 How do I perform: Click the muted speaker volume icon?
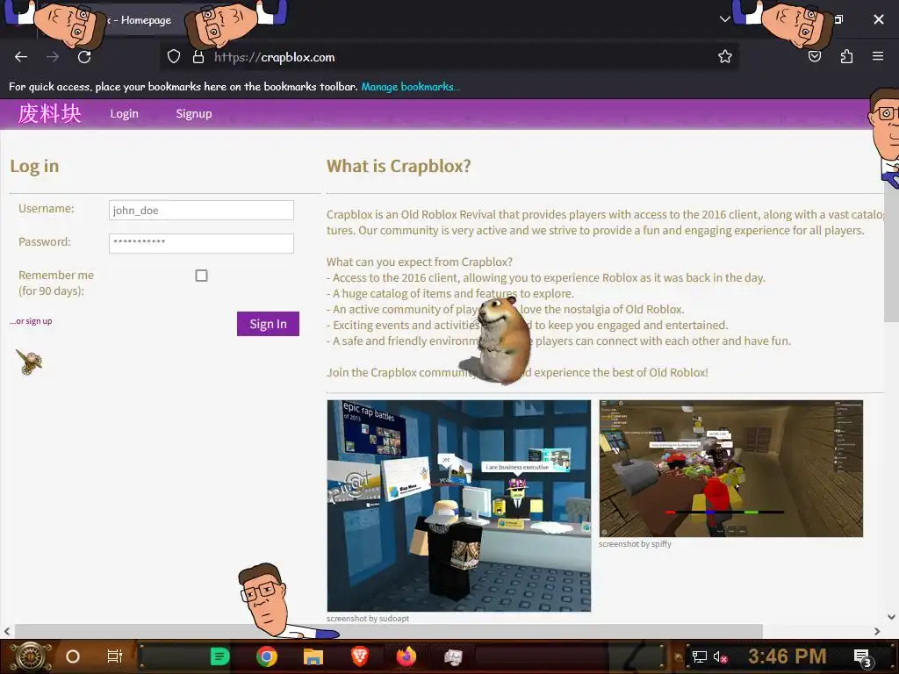pyautogui.click(x=720, y=656)
